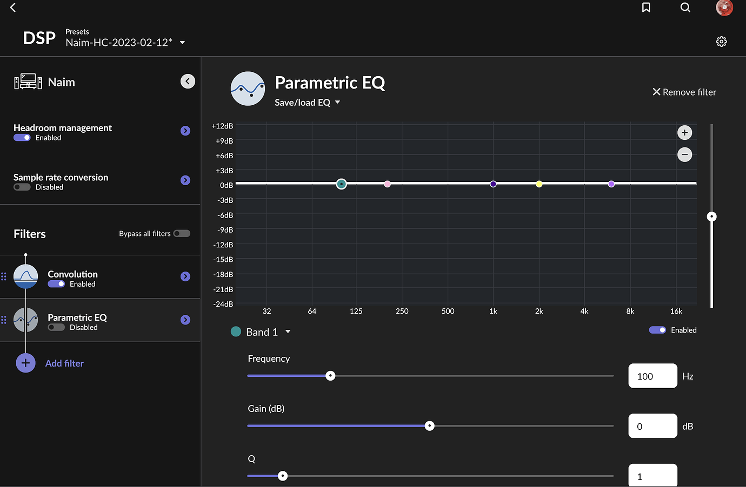The width and height of the screenshot is (746, 487).
Task: Click the Gain (dB) slider handle
Action: [430, 425]
